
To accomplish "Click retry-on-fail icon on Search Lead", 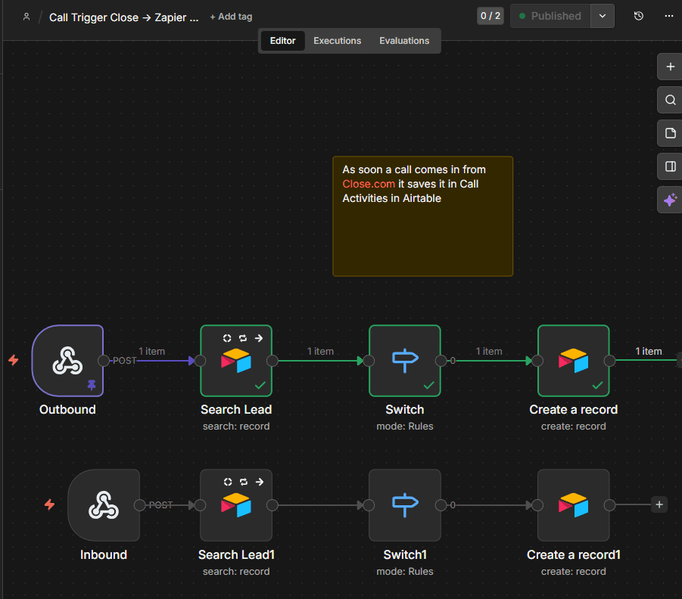I will [x=243, y=338].
